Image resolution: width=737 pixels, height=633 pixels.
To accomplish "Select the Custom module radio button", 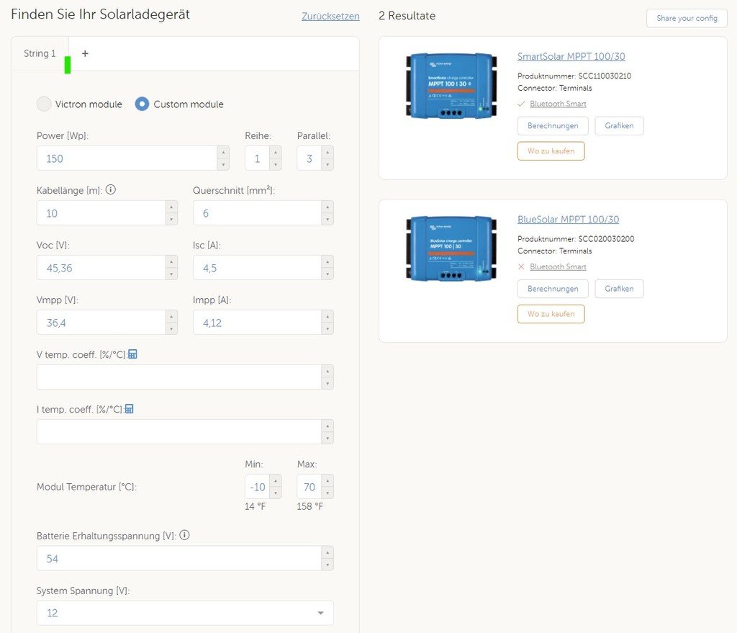I will 142,104.
